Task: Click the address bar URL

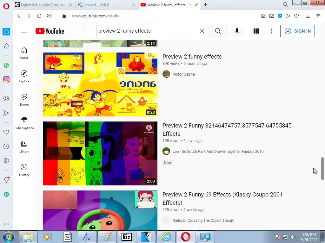Action: coord(96,16)
